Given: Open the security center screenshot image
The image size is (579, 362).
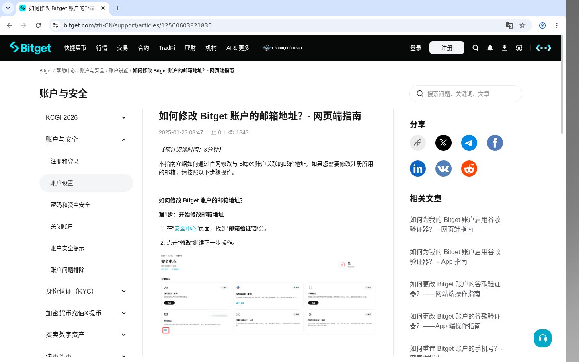Looking at the screenshot, I should 268,294.
